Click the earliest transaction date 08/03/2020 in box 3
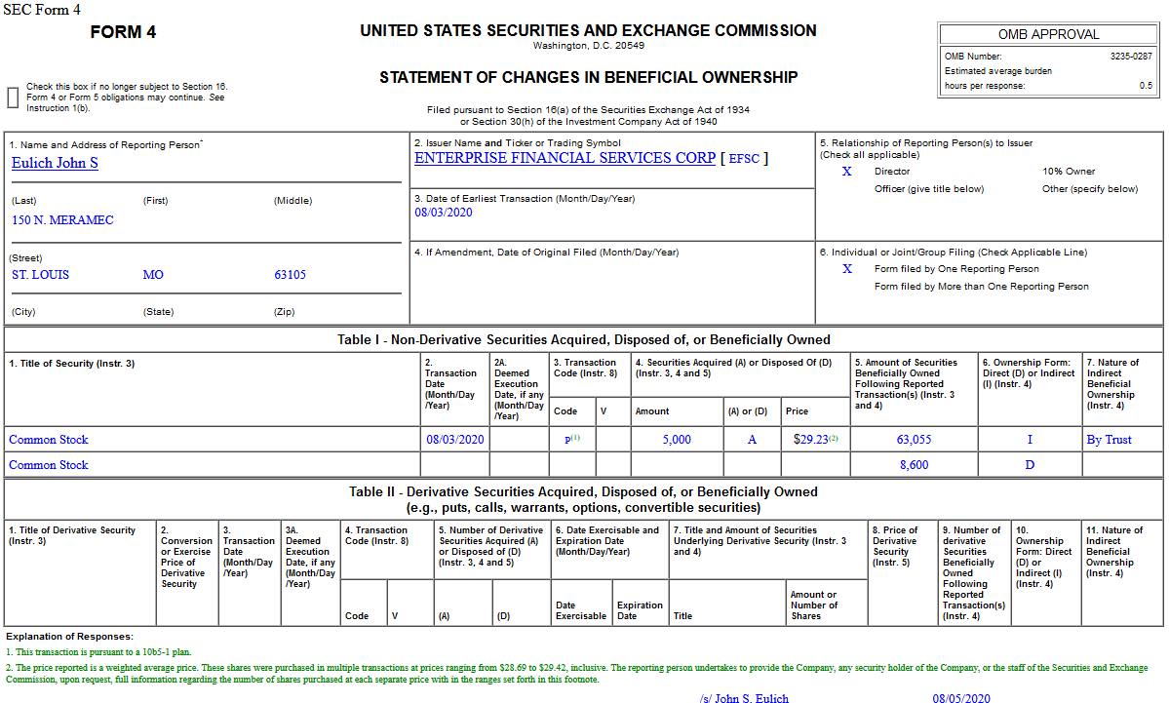 click(x=444, y=213)
